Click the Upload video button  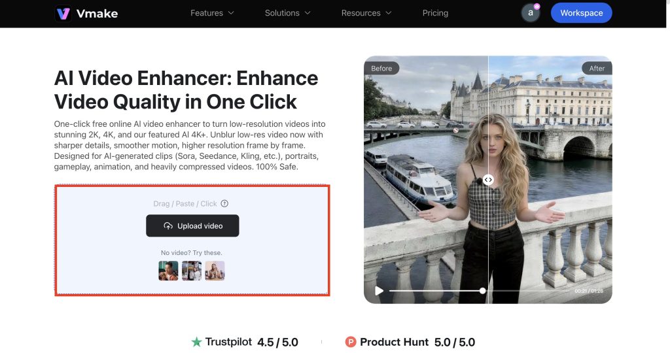click(192, 226)
